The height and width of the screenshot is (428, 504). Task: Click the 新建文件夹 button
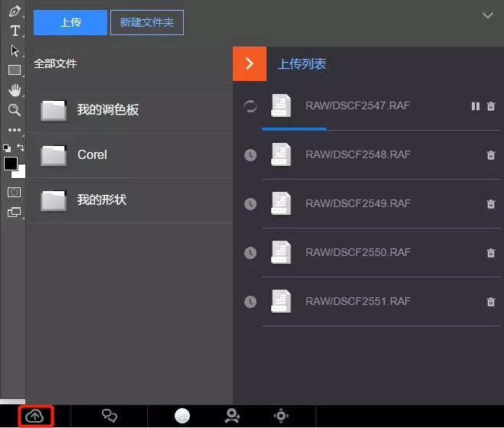pos(147,22)
